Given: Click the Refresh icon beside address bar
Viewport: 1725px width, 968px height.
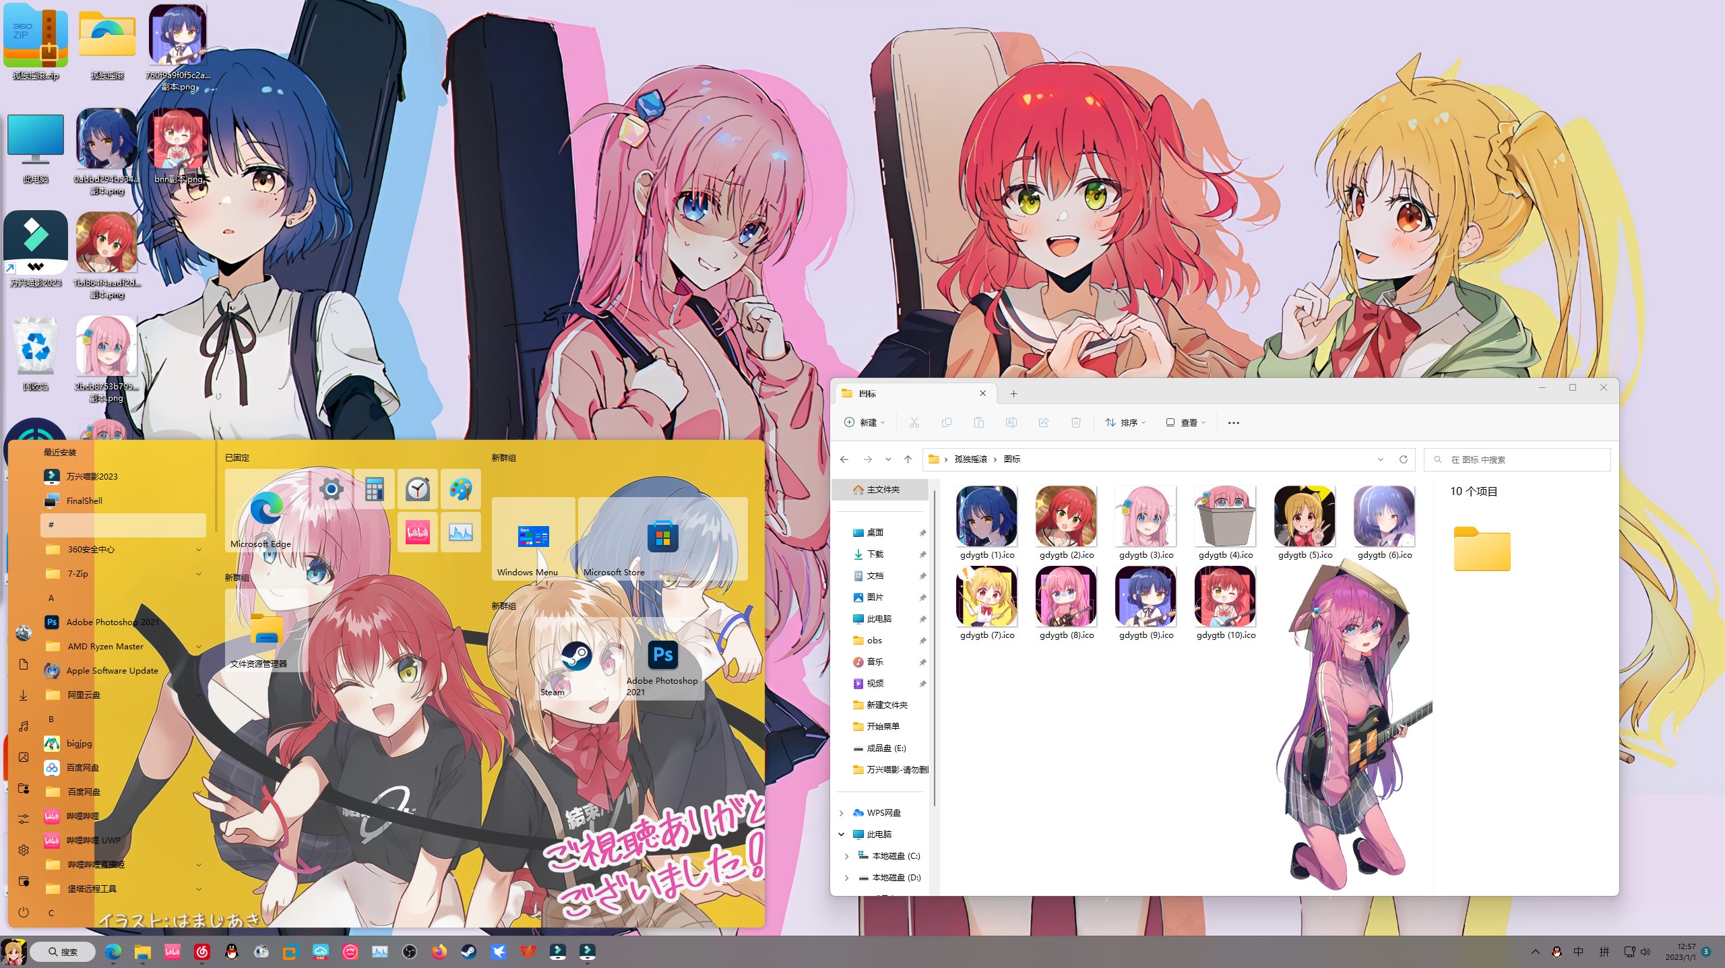Looking at the screenshot, I should 1403,459.
